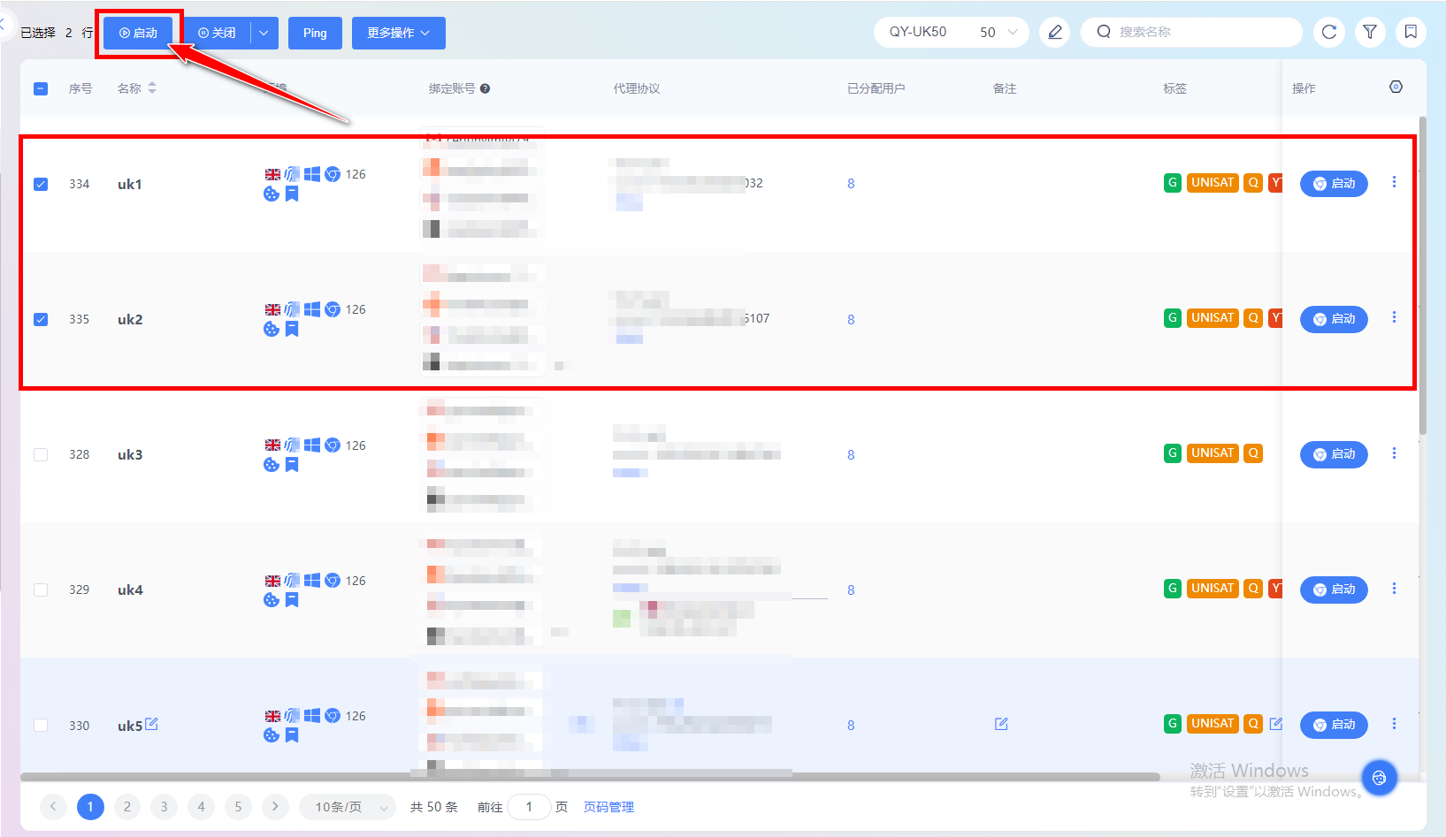
Task: Toggle the select-all header checkbox
Action: coord(41,88)
